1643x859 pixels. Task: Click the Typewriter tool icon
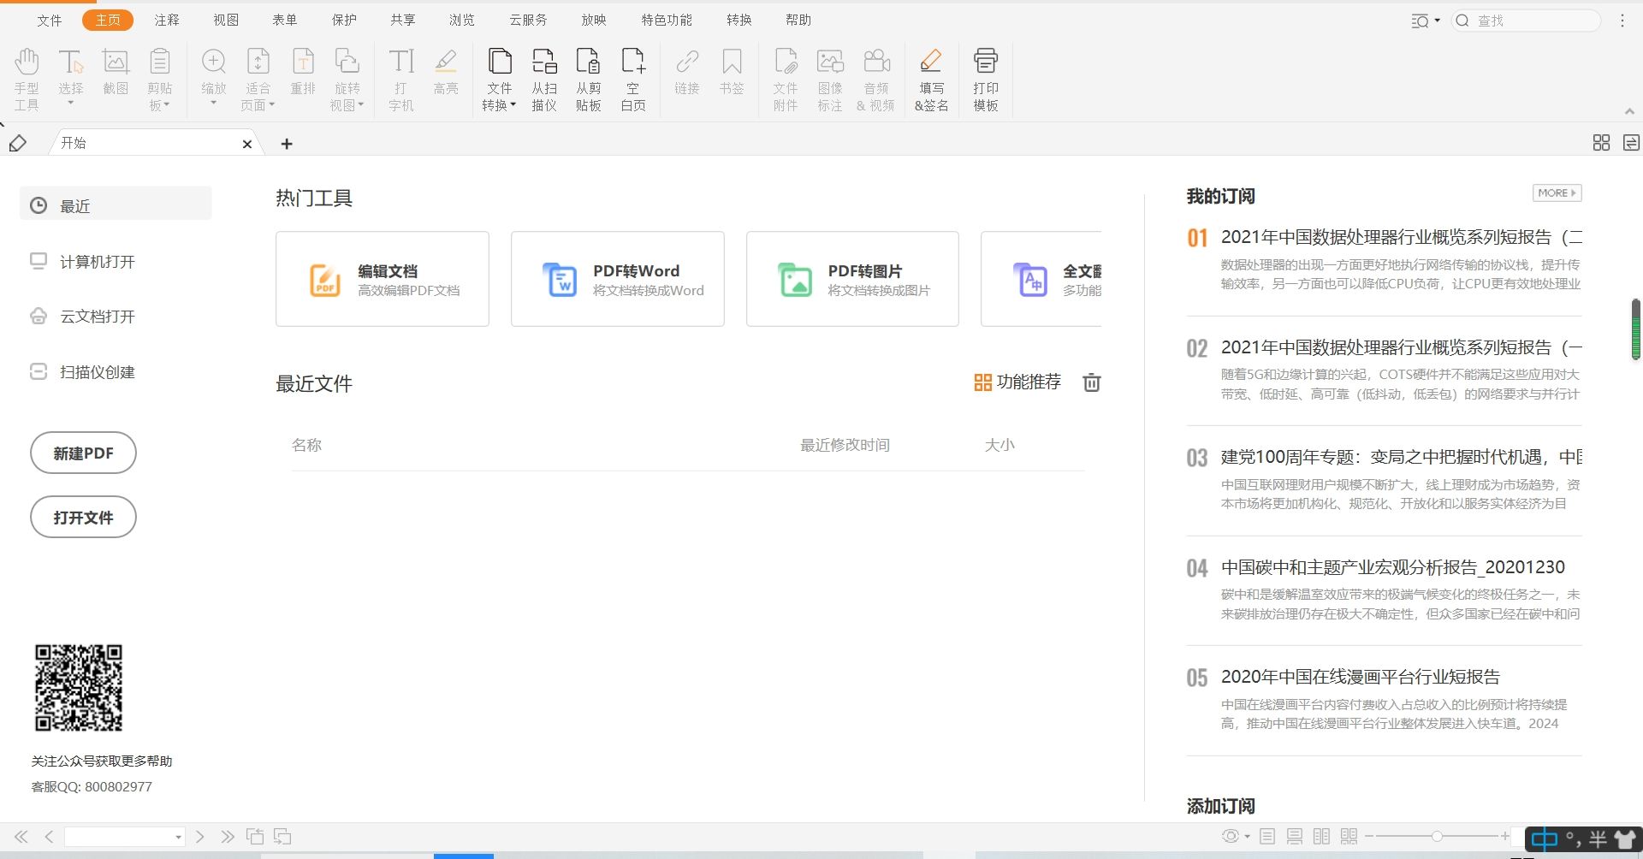(400, 79)
